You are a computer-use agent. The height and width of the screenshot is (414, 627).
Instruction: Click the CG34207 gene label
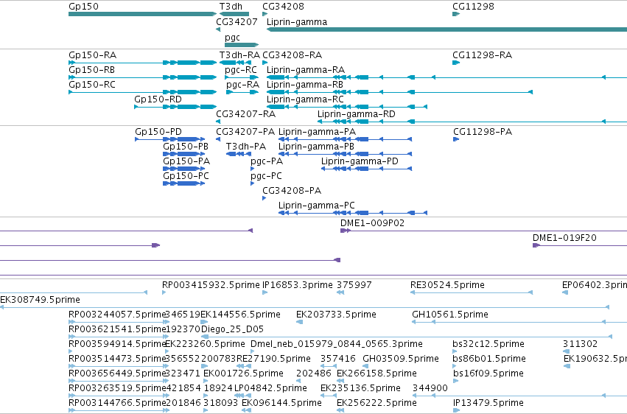(237, 22)
